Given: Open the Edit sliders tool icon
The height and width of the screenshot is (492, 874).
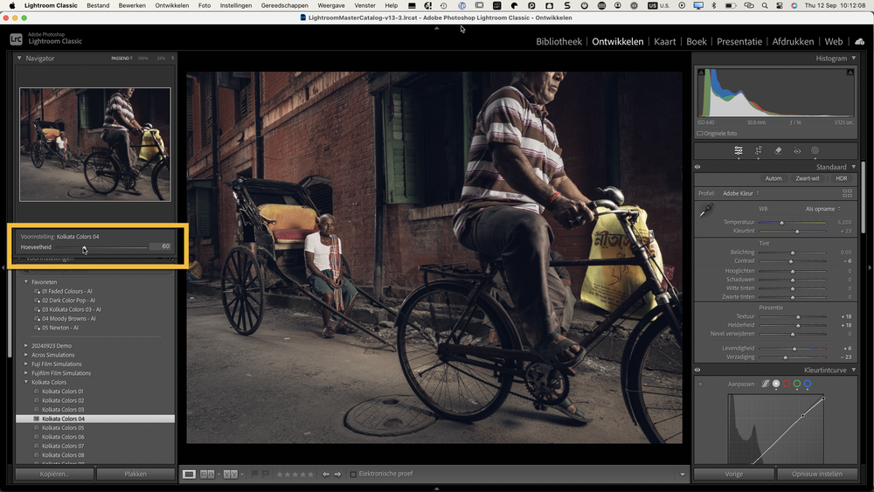Looking at the screenshot, I should pos(738,150).
